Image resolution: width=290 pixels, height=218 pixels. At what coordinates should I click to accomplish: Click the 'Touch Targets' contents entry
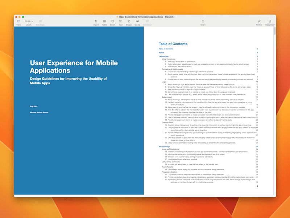click(x=167, y=167)
